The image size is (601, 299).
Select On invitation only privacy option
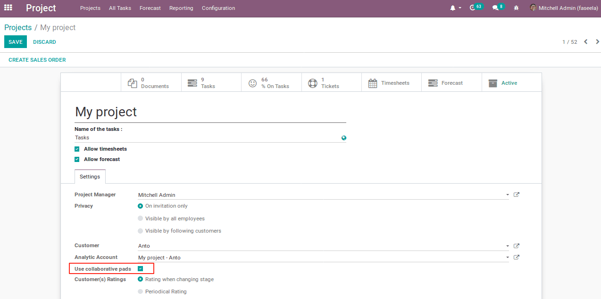tap(140, 206)
